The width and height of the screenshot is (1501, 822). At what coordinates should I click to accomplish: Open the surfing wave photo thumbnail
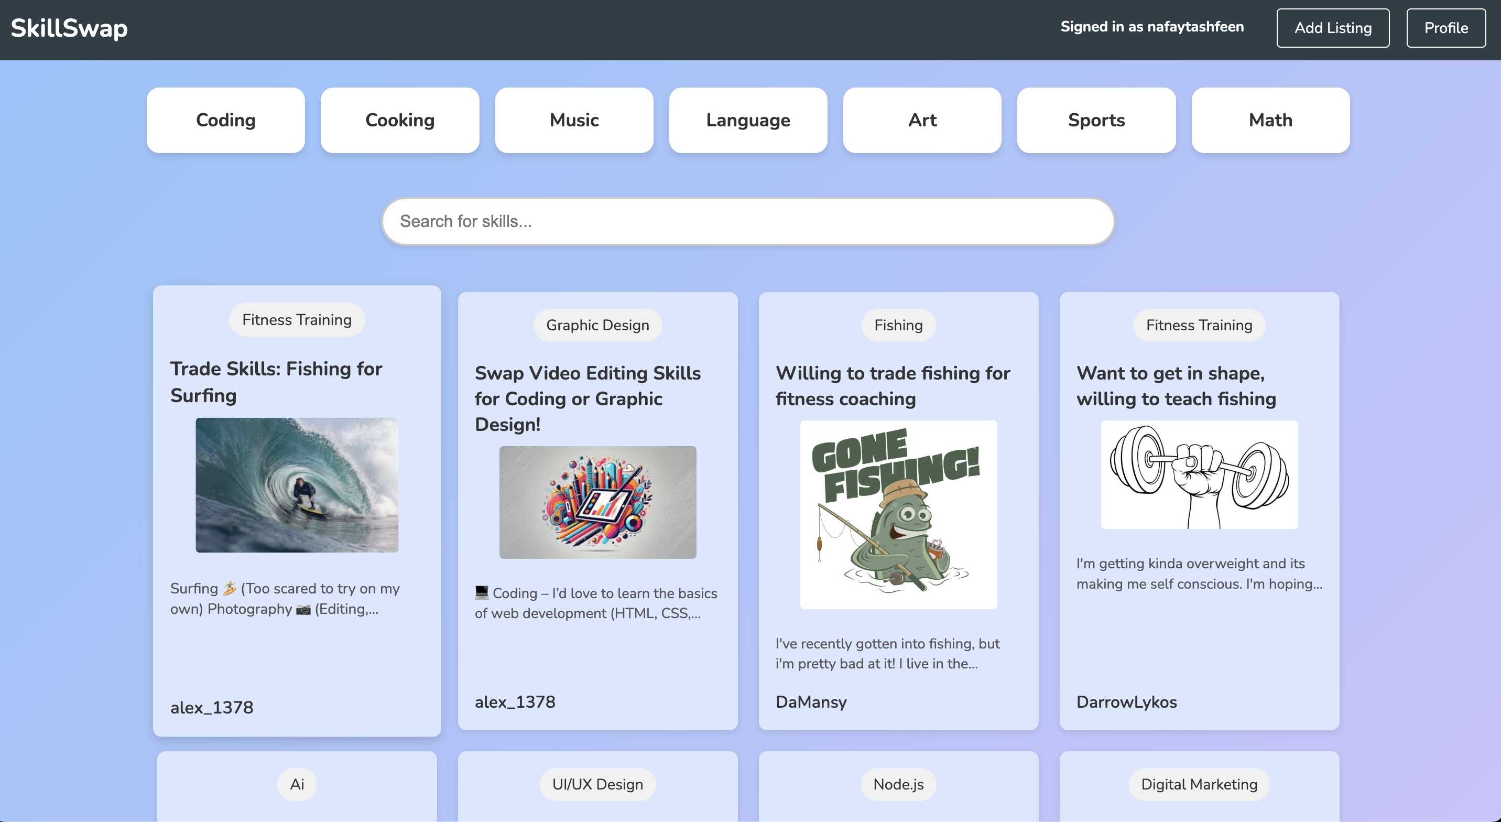coord(297,484)
